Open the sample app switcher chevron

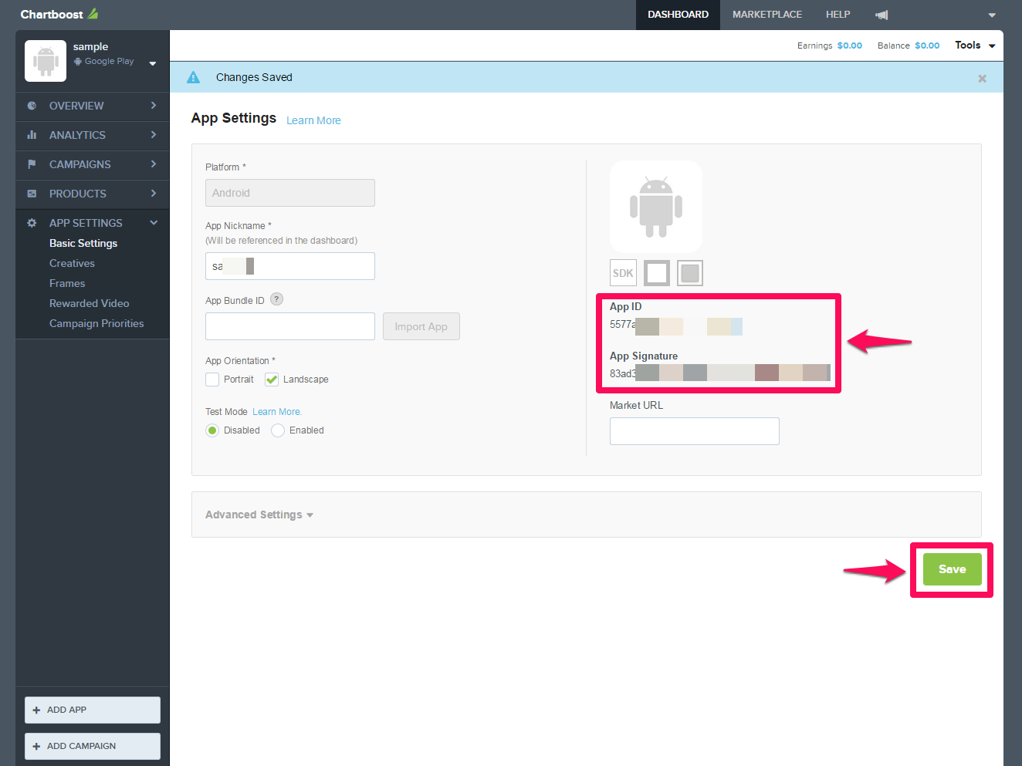pos(152,64)
